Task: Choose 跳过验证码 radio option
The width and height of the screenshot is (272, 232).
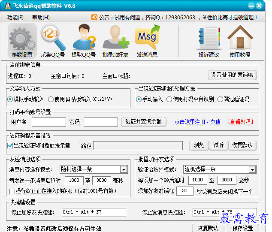Action: pyautogui.click(x=233, y=99)
